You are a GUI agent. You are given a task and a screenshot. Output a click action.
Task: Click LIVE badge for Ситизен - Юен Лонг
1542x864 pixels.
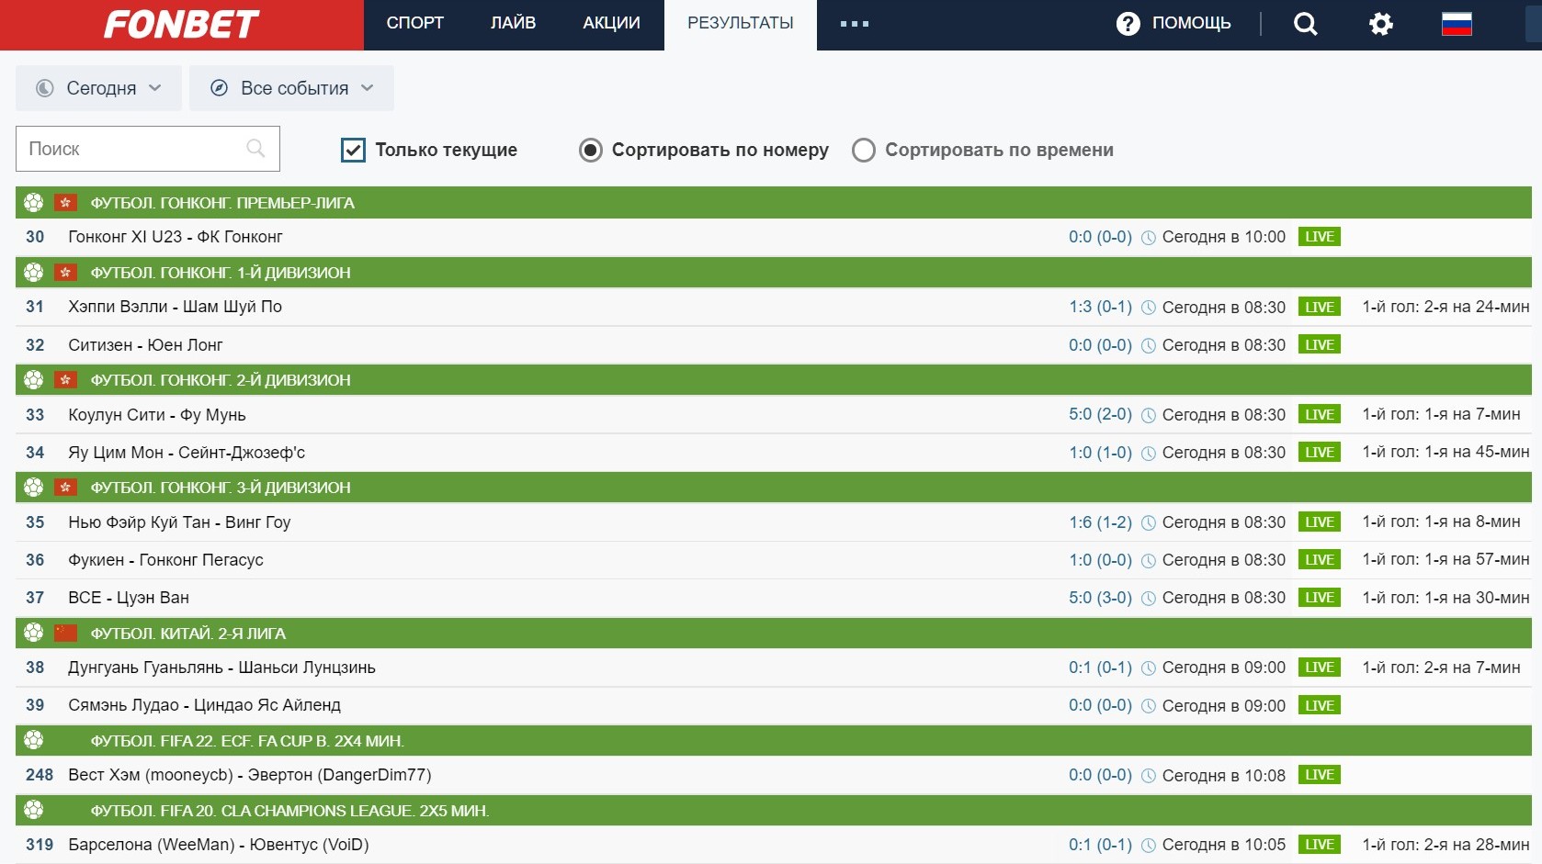(1320, 344)
